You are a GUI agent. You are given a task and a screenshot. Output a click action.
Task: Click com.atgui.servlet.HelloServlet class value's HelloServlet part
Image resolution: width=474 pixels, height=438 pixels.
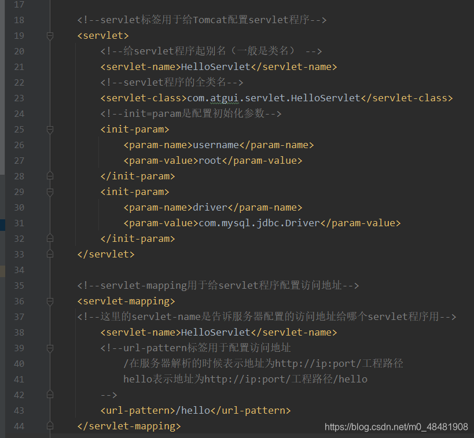(x=326, y=98)
